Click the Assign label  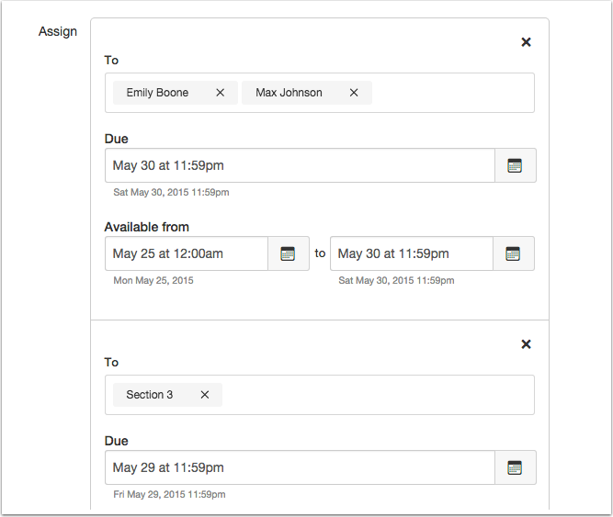point(58,32)
